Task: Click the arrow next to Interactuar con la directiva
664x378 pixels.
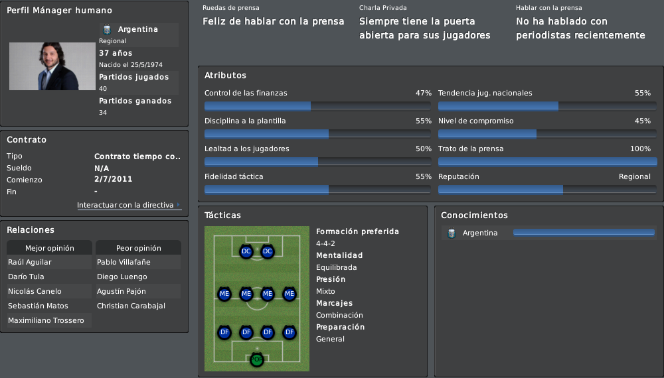Action: tap(178, 205)
